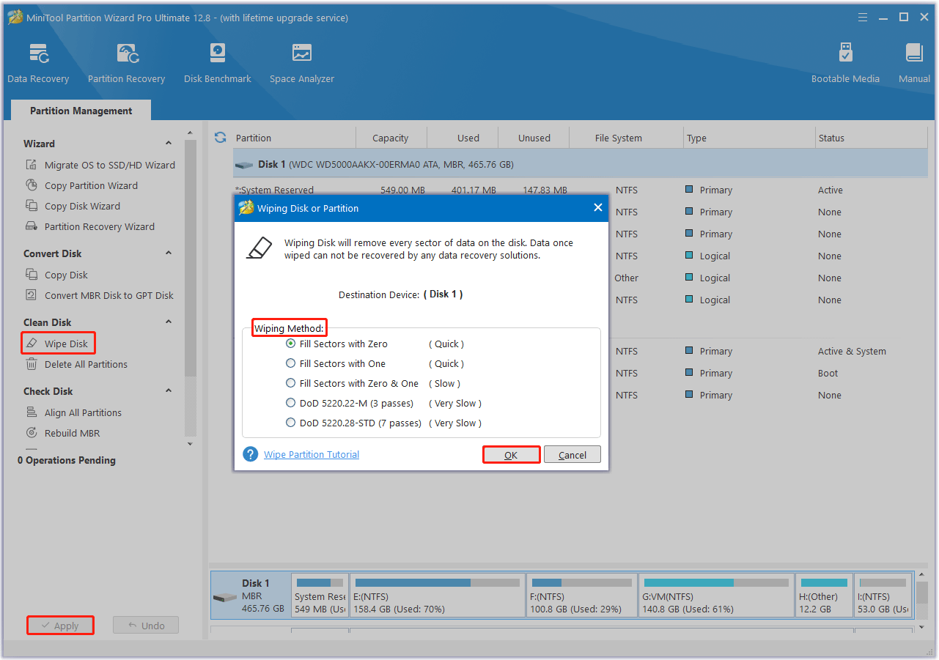The image size is (939, 660).
Task: Open the Partition Recovery Wizard in sidebar
Action: [90, 226]
